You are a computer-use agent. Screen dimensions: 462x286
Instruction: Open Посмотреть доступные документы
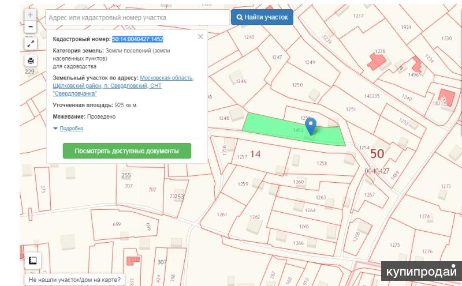point(126,151)
